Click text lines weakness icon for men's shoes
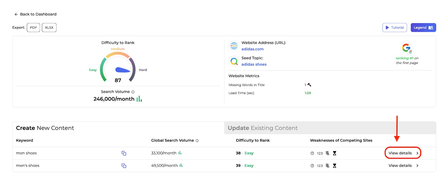The image size is (447, 181). [x=327, y=166]
